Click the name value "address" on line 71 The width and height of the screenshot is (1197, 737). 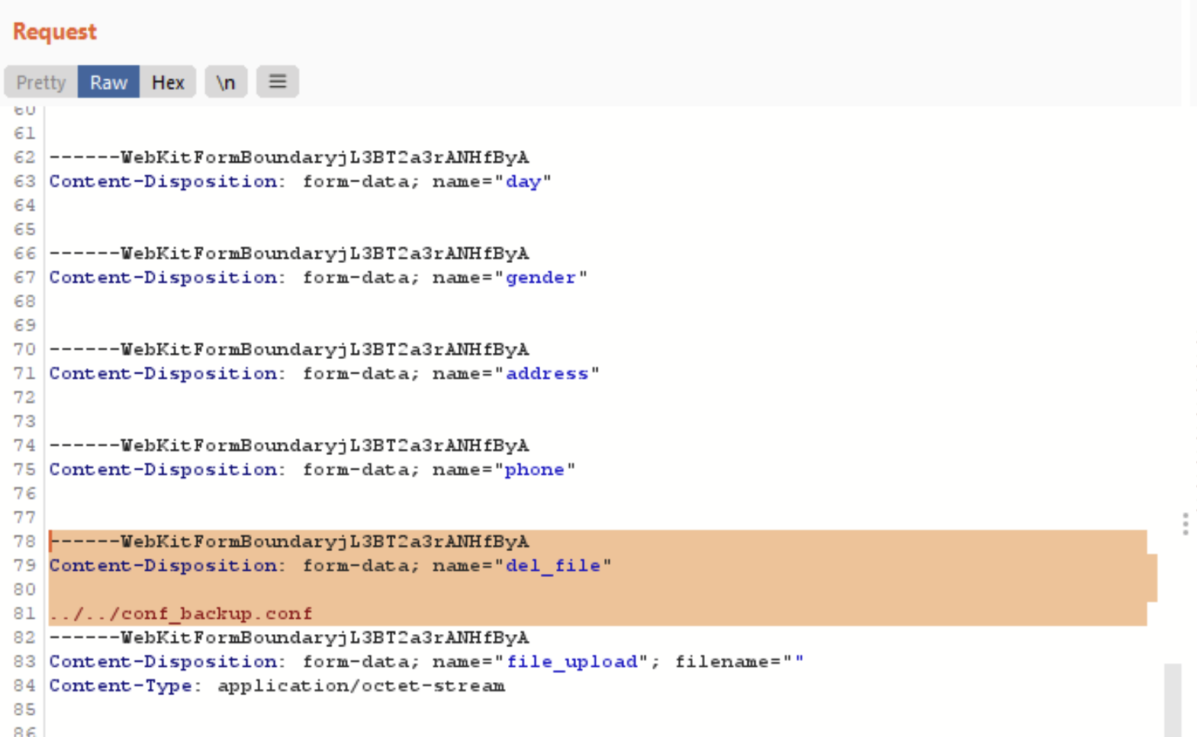pos(547,373)
